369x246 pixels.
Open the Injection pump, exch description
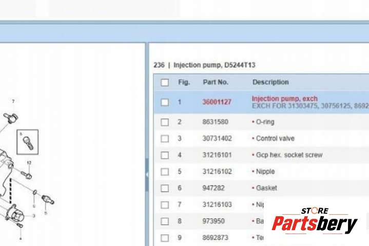[284, 99]
